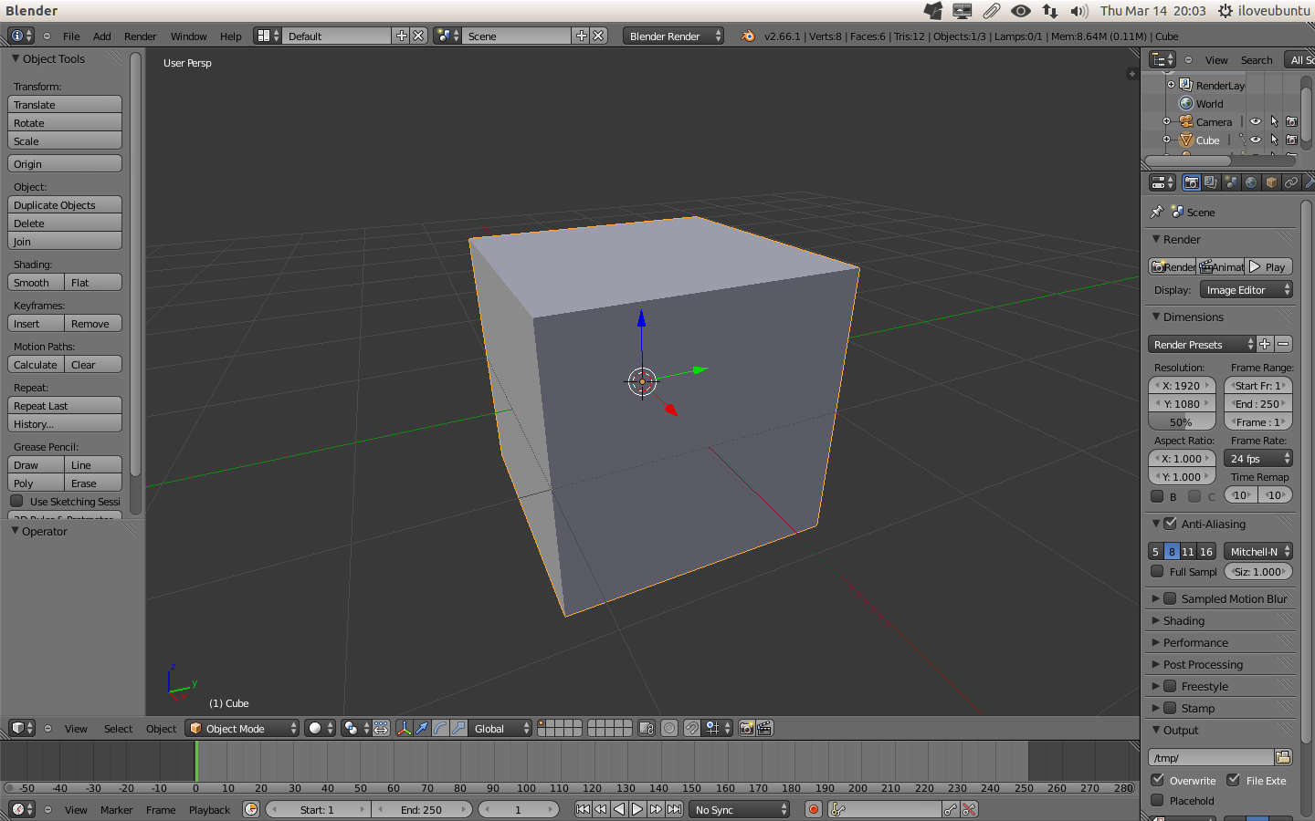Toggle Cube renderability camera icon in outliner

[x=1292, y=140]
